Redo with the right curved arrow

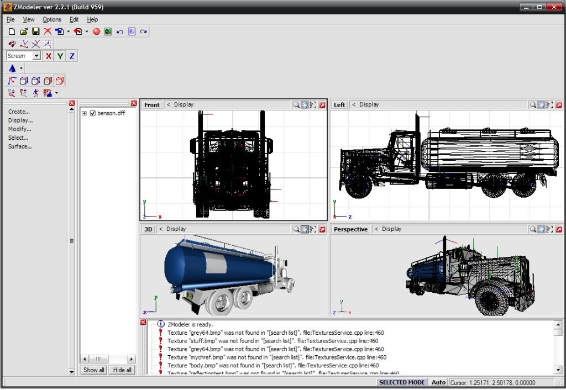[x=144, y=31]
